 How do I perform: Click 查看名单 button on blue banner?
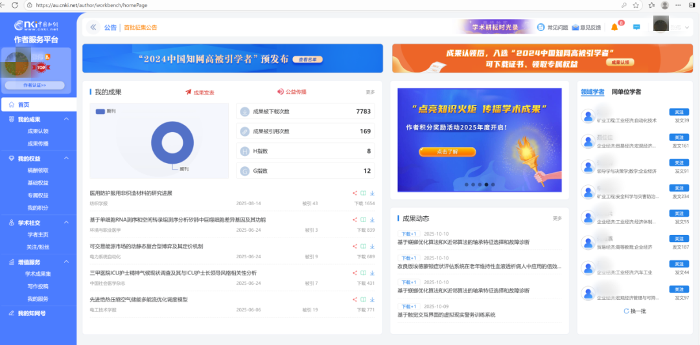pyautogui.click(x=309, y=59)
